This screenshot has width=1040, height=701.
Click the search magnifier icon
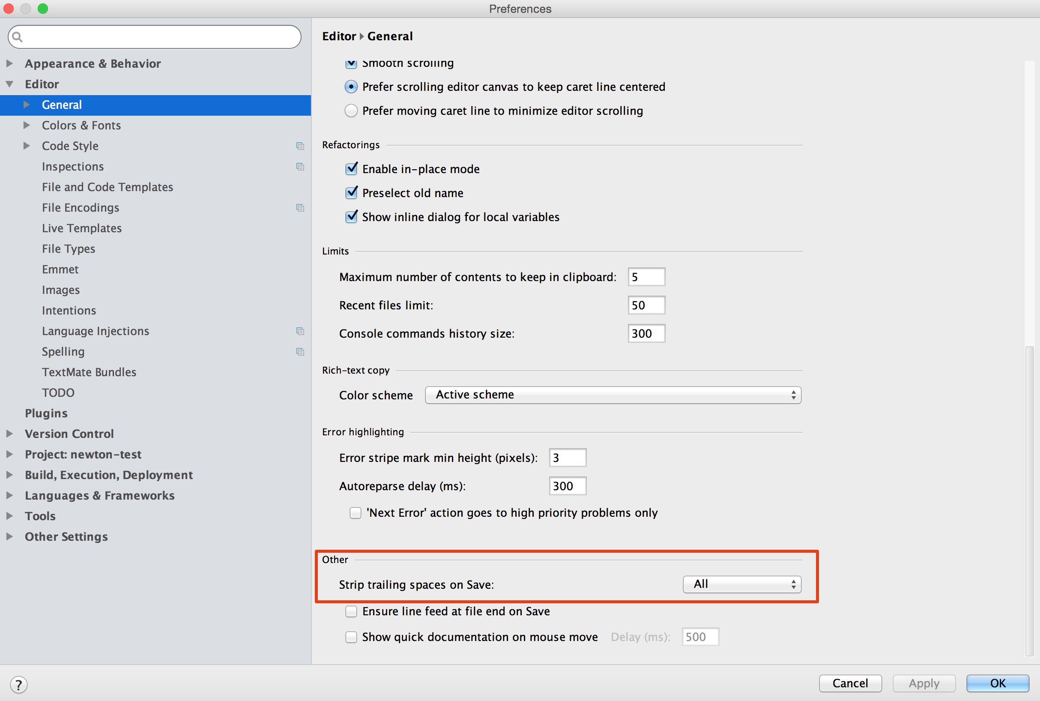[x=18, y=37]
